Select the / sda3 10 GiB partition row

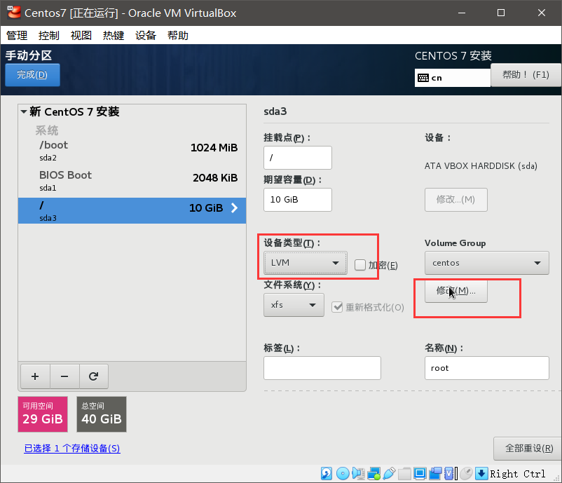point(132,211)
